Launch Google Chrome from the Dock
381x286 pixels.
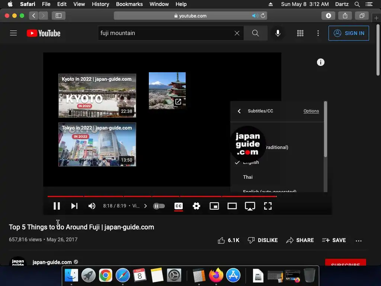tap(105, 275)
